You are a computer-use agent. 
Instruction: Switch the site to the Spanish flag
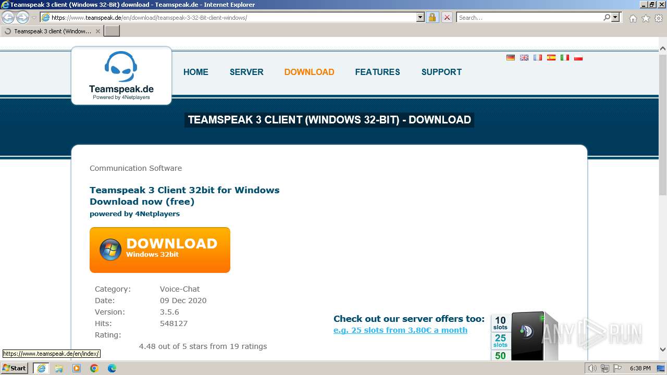tap(551, 58)
